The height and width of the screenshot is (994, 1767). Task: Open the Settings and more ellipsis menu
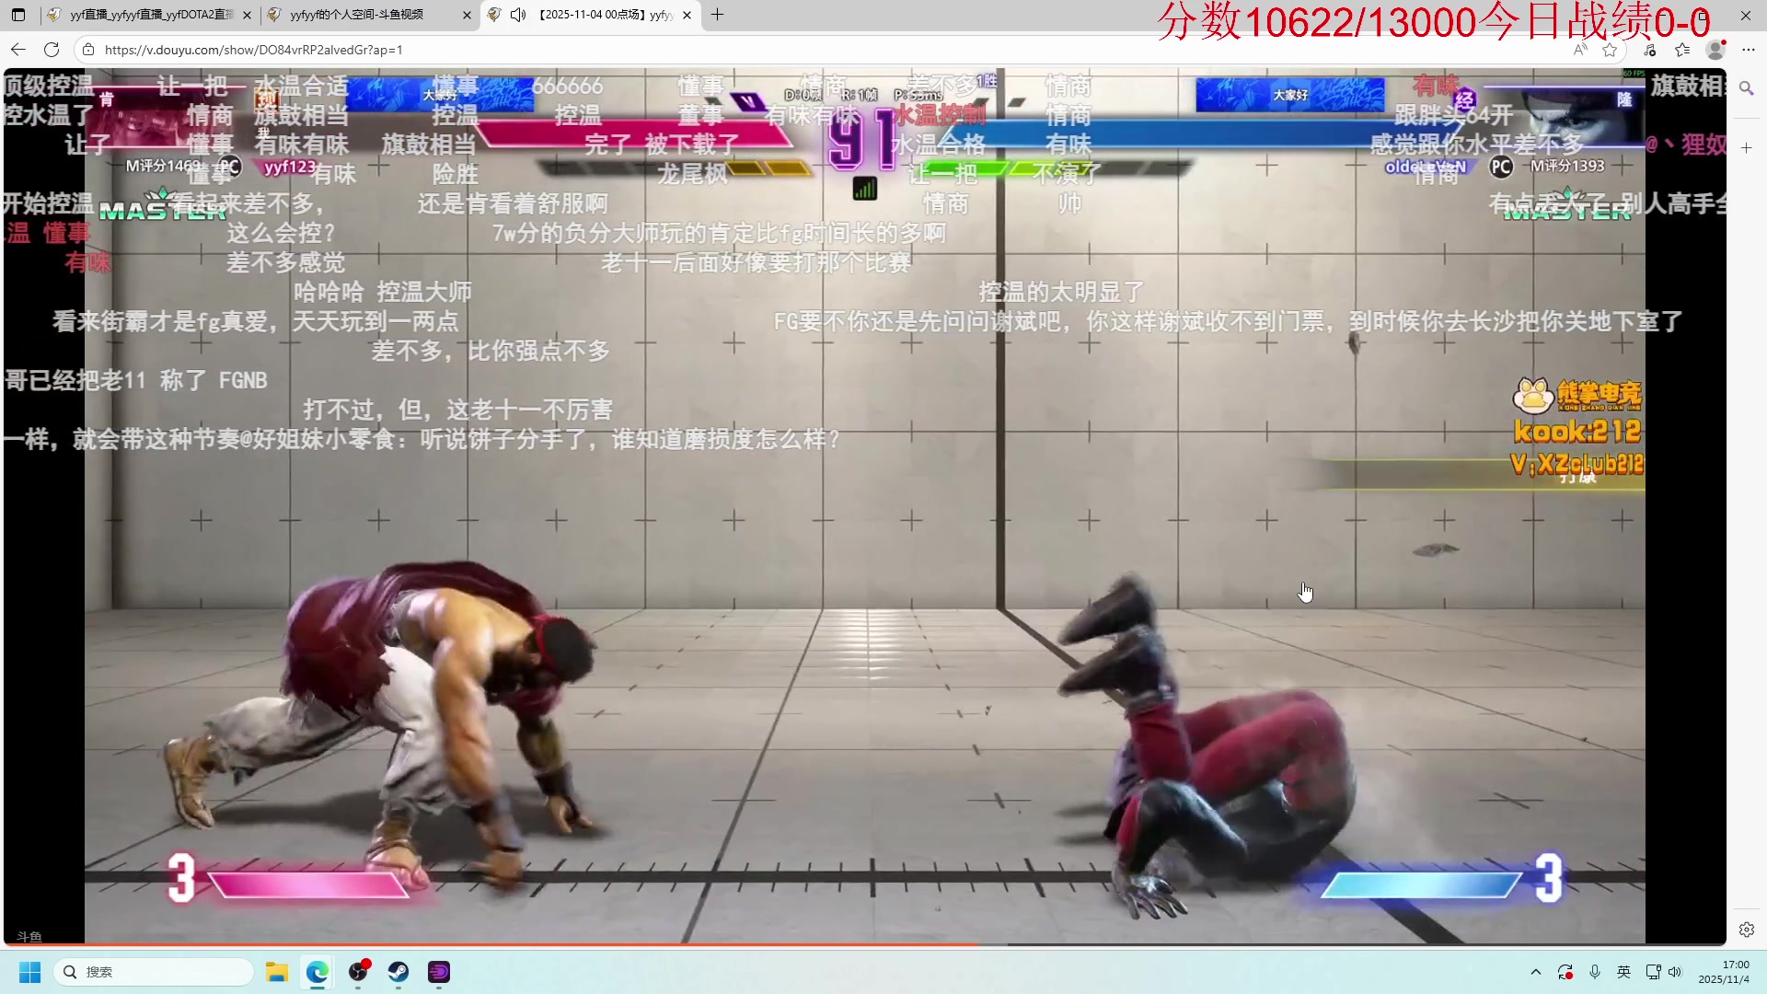[1749, 50]
